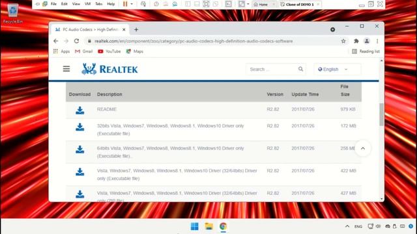Open VMware console view icon
The width and height of the screenshot is (417, 234).
tap(228, 4)
